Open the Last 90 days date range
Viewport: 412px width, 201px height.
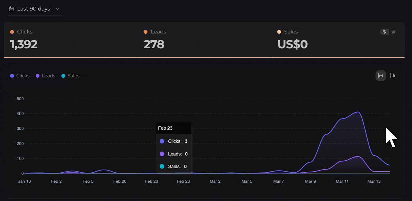click(34, 9)
